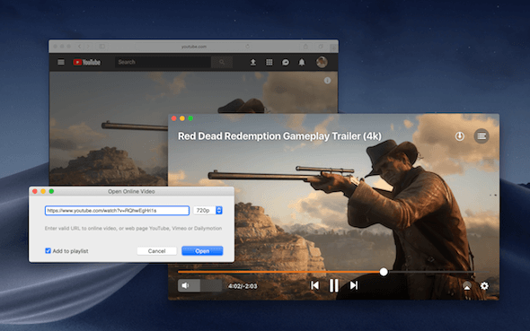Click the YouTube upload video icon
530x331 pixels.
(x=252, y=62)
